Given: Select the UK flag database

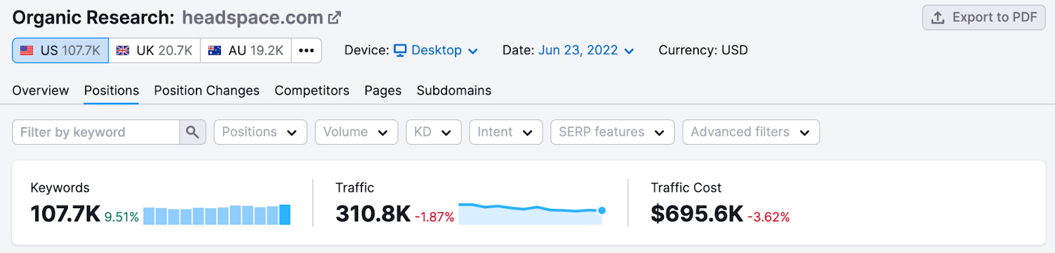Looking at the screenshot, I should (154, 51).
